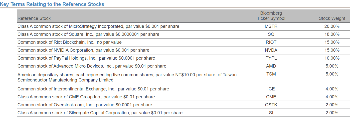Click the 20.00% weight for MSTR
350x119 pixels.
tap(332, 26)
